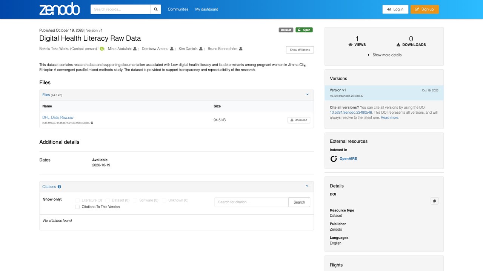Click the Log in button
This screenshot has width=483, height=271.
click(395, 9)
